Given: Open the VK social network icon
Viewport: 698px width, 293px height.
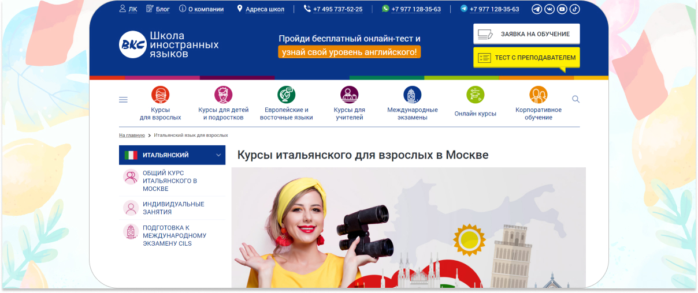Looking at the screenshot, I should 550,9.
